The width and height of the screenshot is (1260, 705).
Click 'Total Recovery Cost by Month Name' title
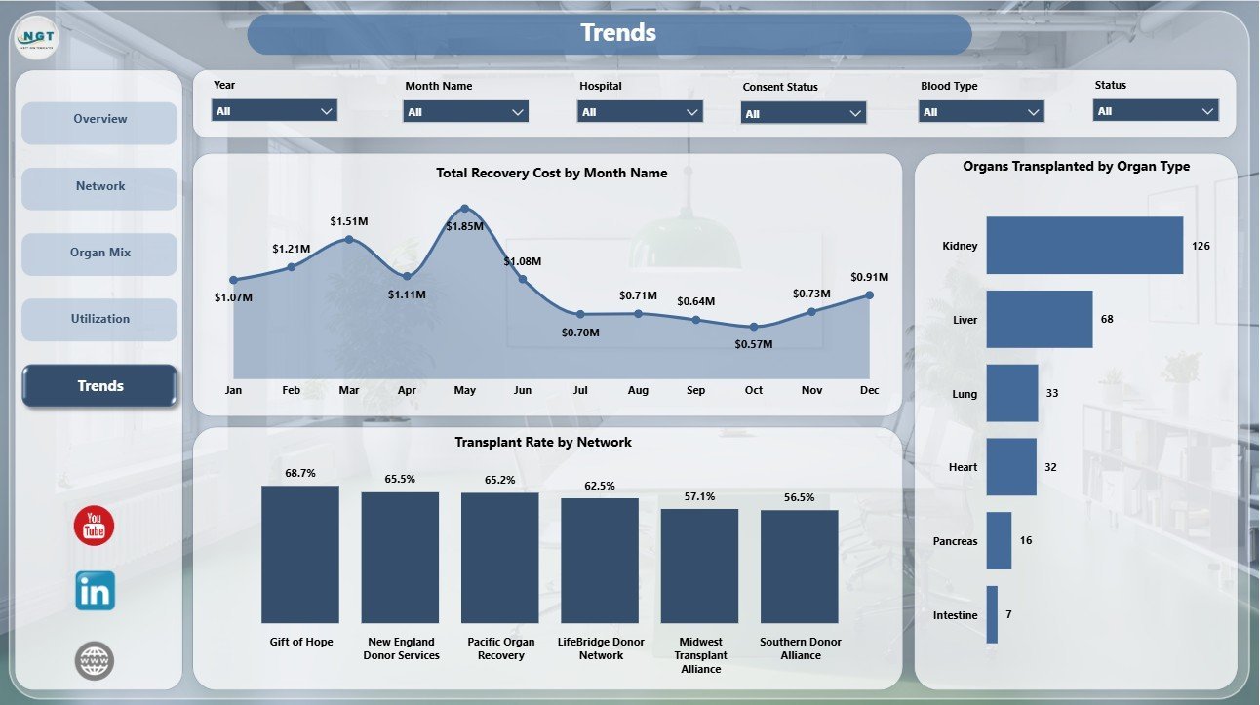pyautogui.click(x=552, y=173)
